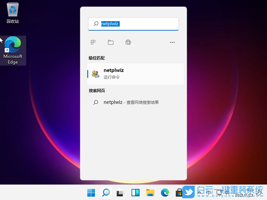Click the 最佳匹配 section heading
The image size is (267, 200).
pyautogui.click(x=97, y=58)
